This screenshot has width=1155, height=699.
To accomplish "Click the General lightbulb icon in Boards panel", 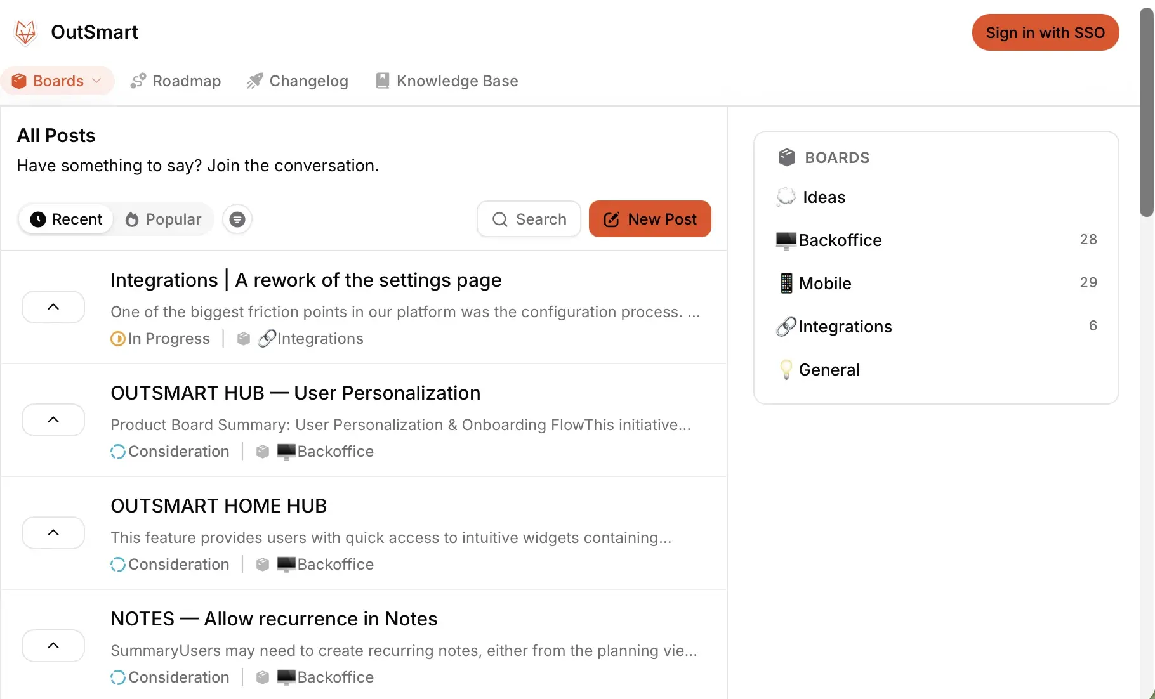I will 786,370.
